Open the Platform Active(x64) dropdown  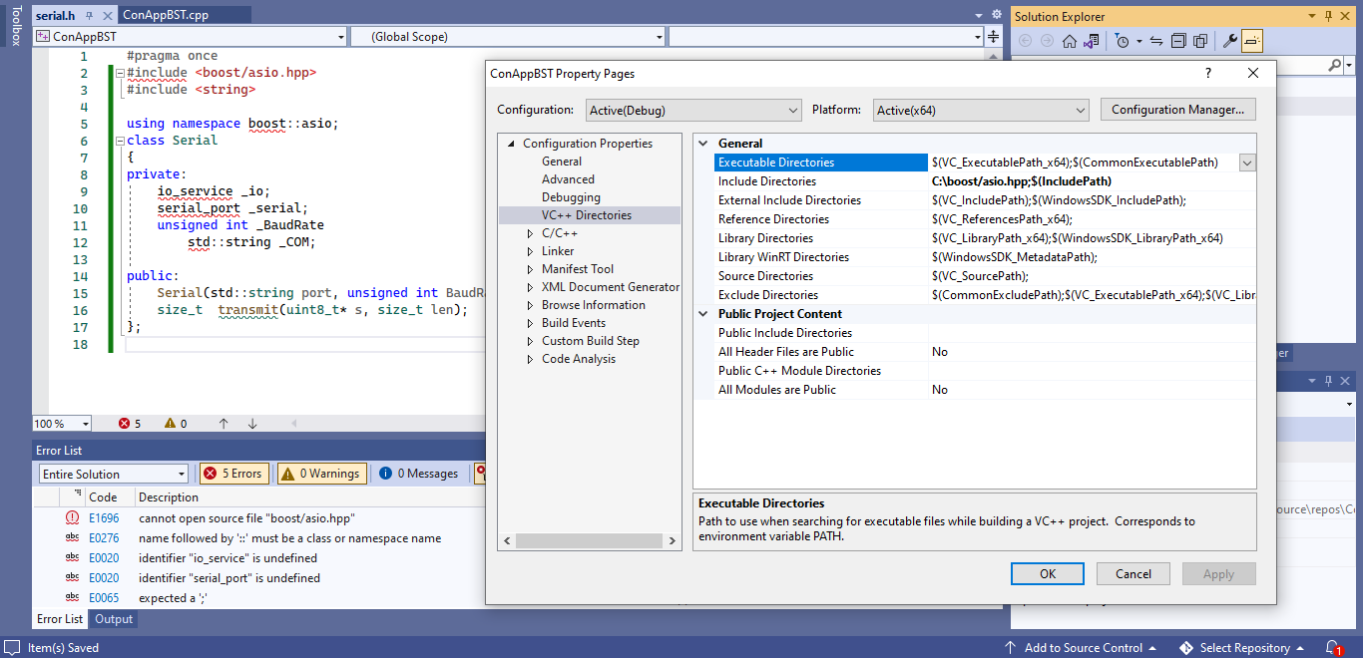tap(981, 110)
